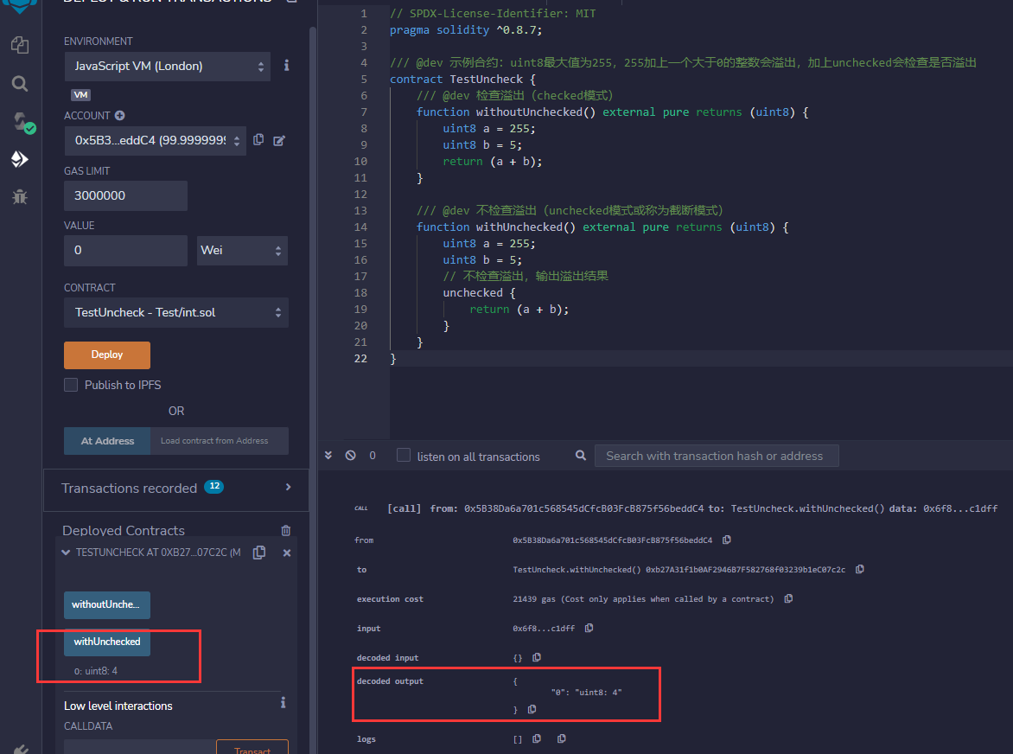Open the Search in files icon

click(x=19, y=84)
